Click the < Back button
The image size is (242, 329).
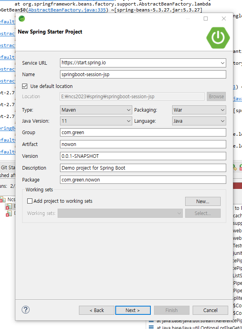coord(97,310)
